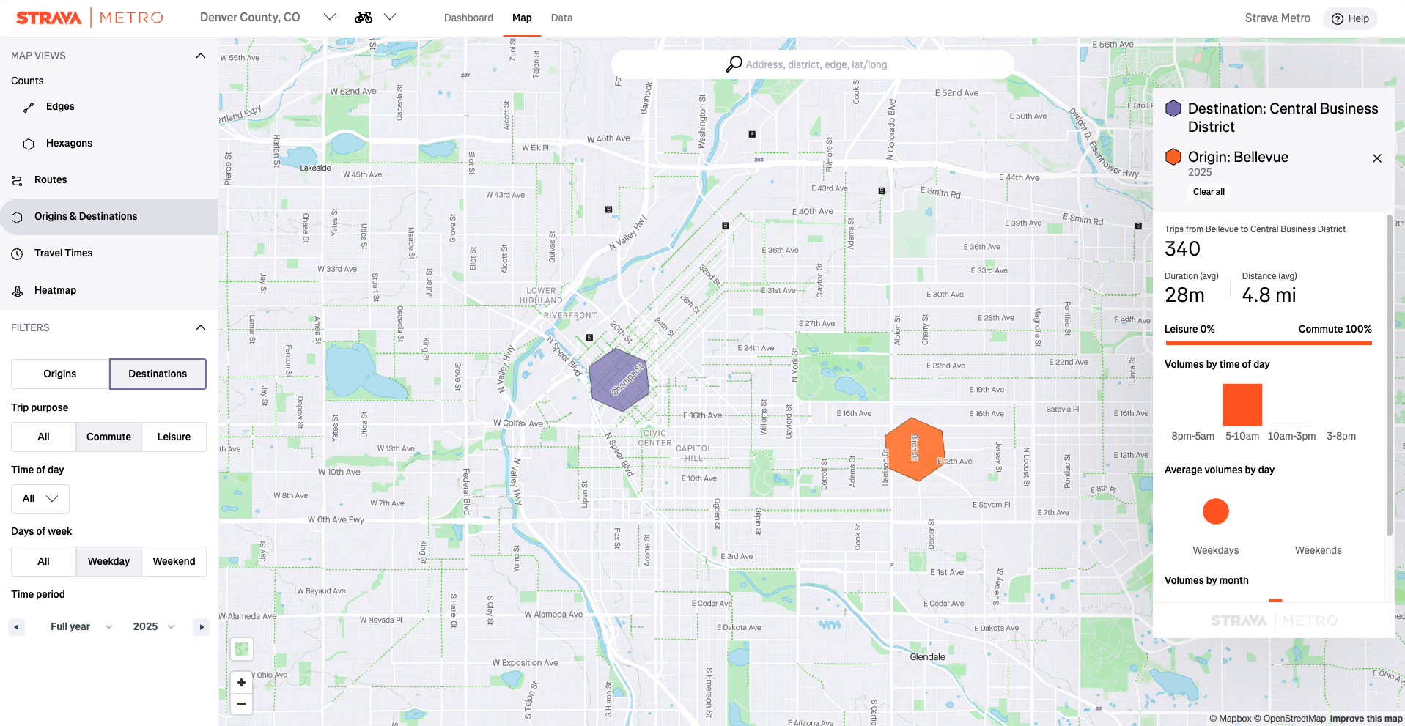Select the Edges map view
This screenshot has width=1405, height=726.
click(60, 106)
